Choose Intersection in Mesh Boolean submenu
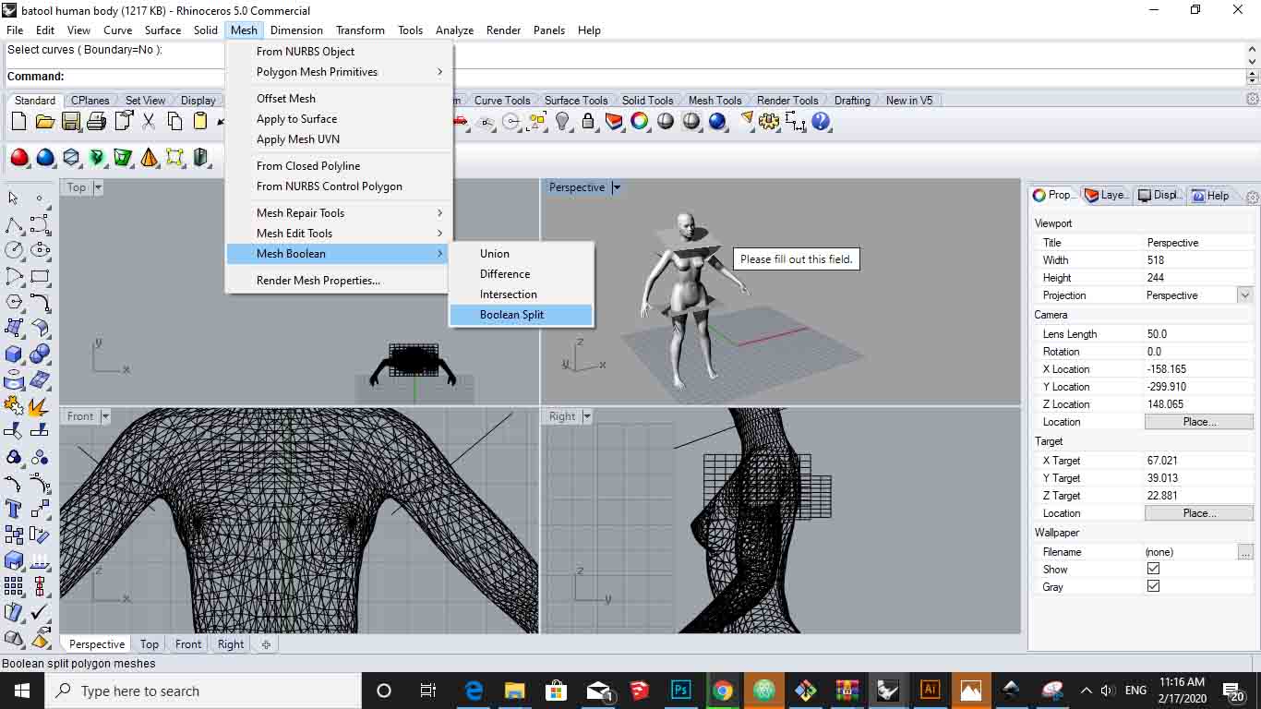This screenshot has width=1261, height=709. 521,294
